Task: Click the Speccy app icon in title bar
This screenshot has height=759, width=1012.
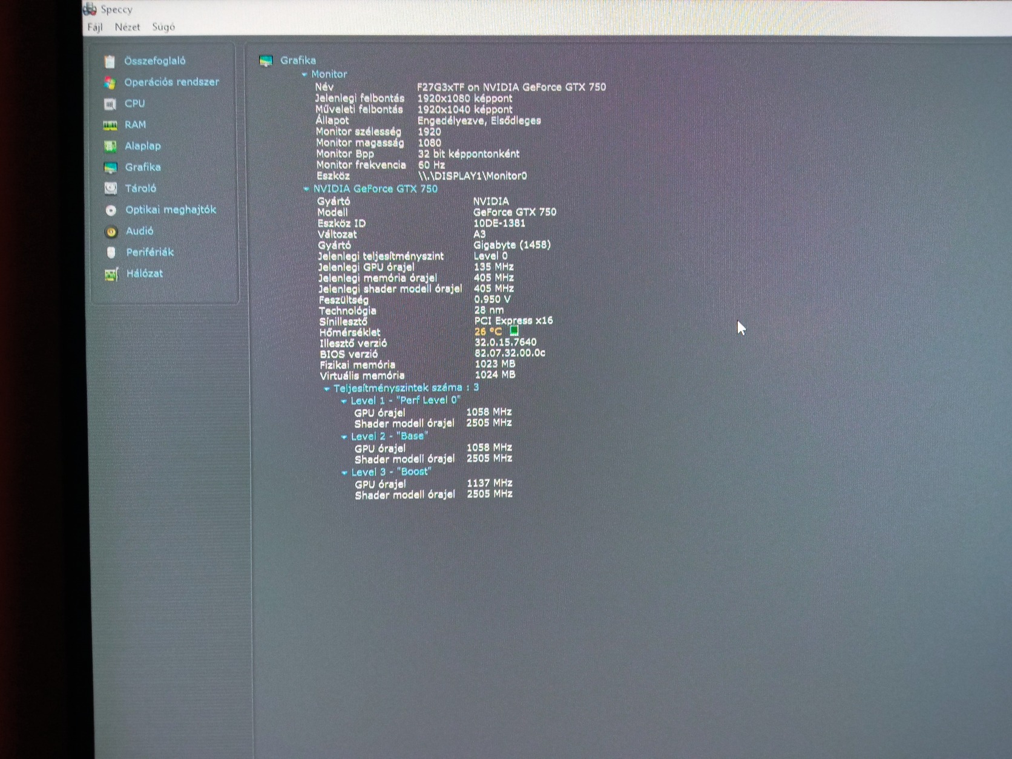Action: [x=90, y=8]
